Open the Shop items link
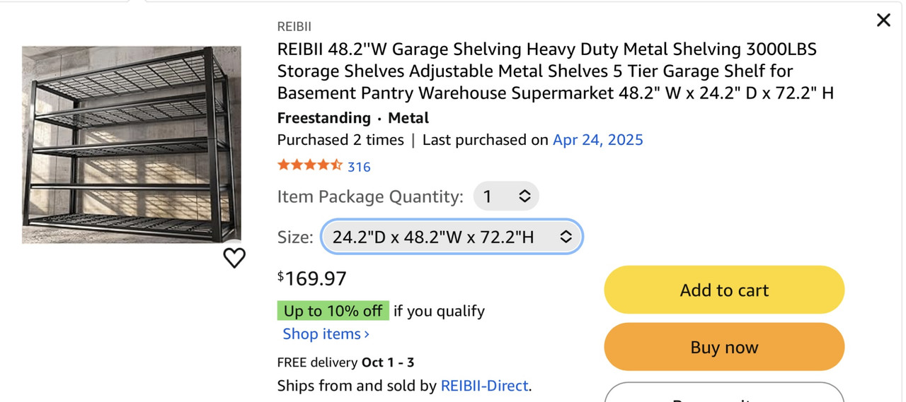 pos(326,333)
